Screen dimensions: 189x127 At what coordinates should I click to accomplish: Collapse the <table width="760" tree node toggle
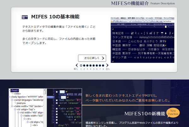tap(12, 106)
